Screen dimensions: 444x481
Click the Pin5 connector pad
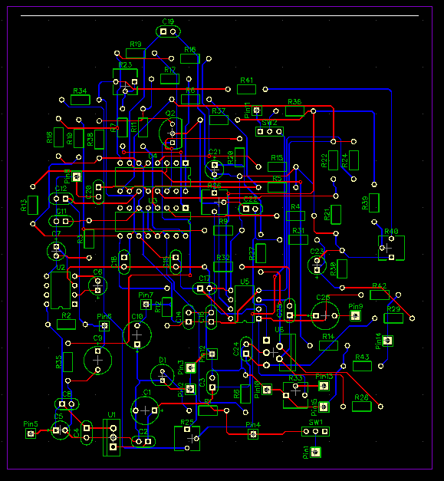click(31, 433)
